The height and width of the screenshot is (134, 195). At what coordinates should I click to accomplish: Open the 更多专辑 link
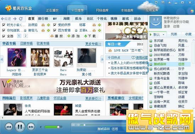[93, 44]
